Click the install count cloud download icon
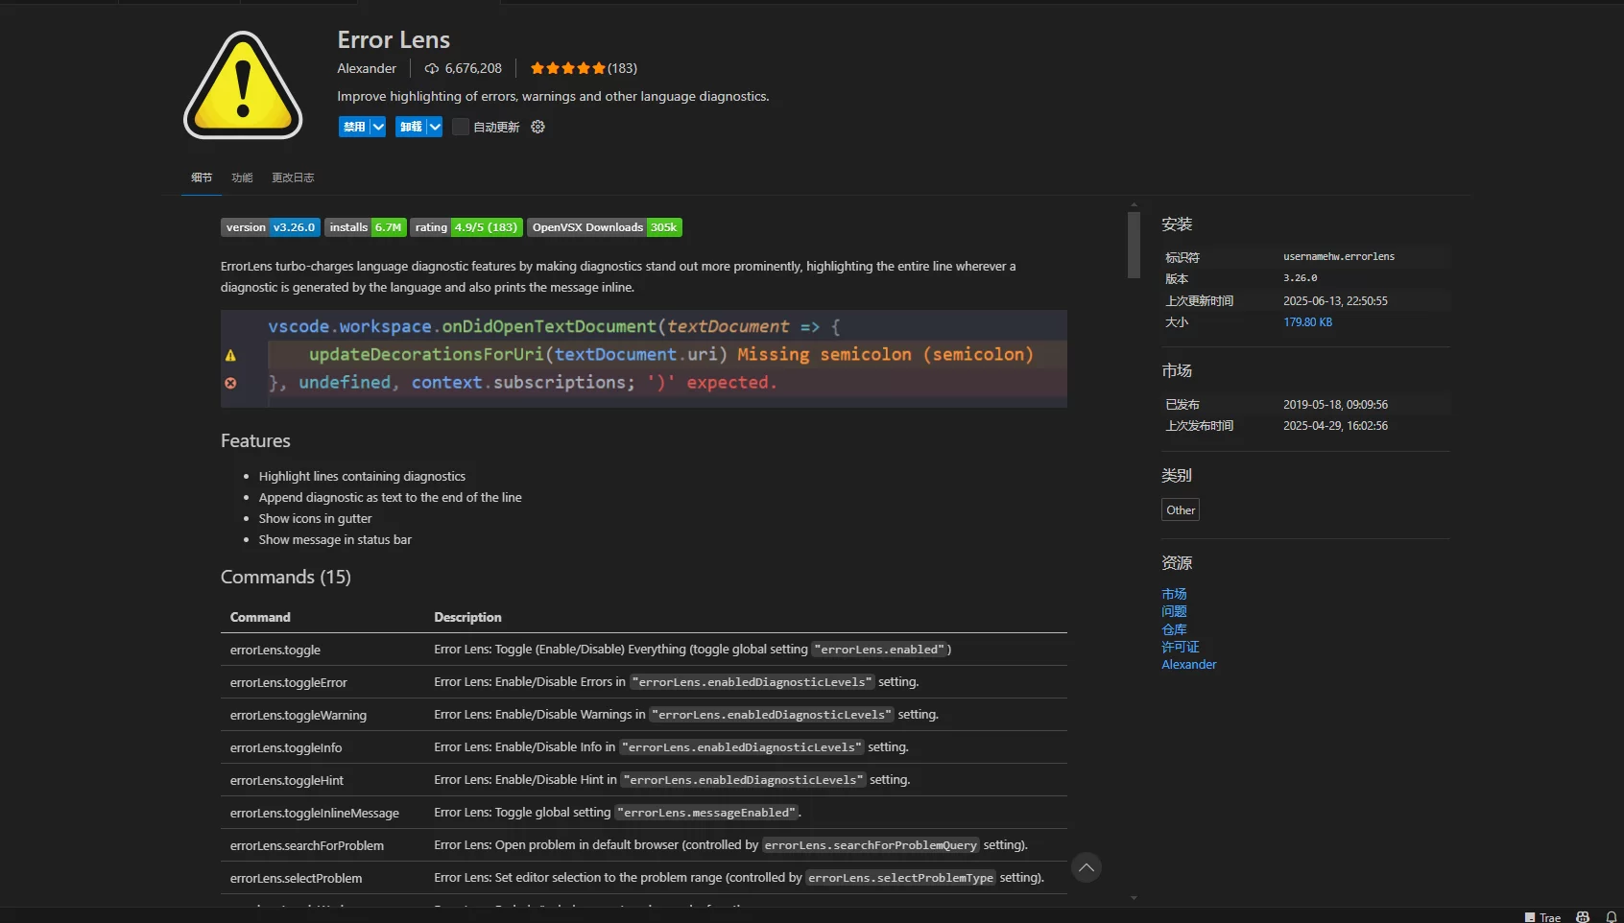The width and height of the screenshot is (1624, 923). click(432, 68)
